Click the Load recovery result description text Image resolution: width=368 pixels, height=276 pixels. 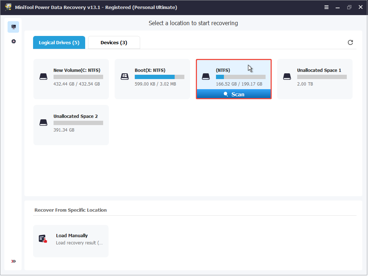point(79,243)
